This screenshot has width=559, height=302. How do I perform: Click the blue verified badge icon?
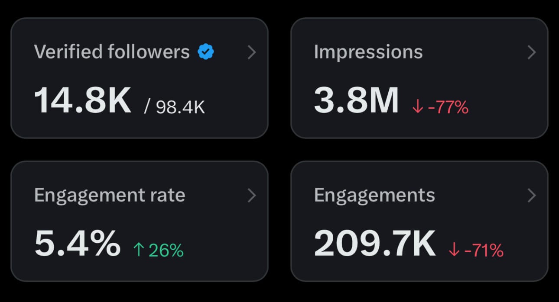(x=206, y=52)
